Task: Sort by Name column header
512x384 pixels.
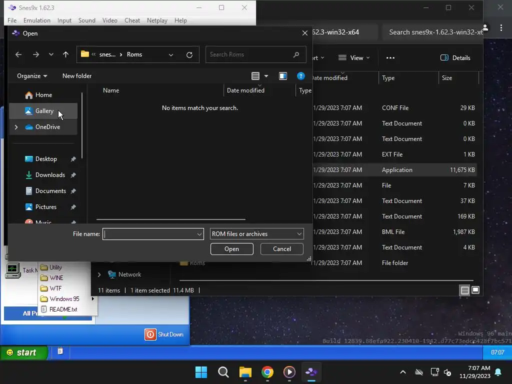Action: (110, 90)
